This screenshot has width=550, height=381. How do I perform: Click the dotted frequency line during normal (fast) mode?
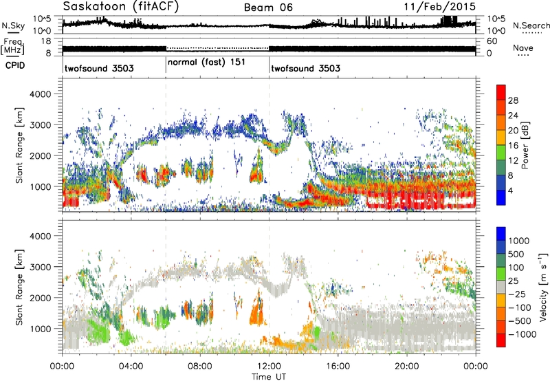click(217, 47)
